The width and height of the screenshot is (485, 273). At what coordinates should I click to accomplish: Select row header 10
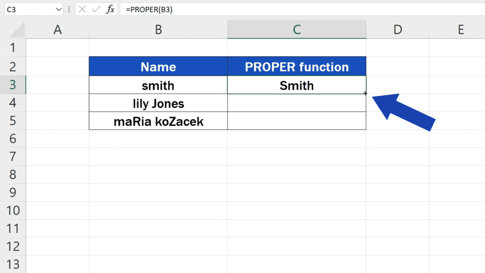tap(13, 210)
